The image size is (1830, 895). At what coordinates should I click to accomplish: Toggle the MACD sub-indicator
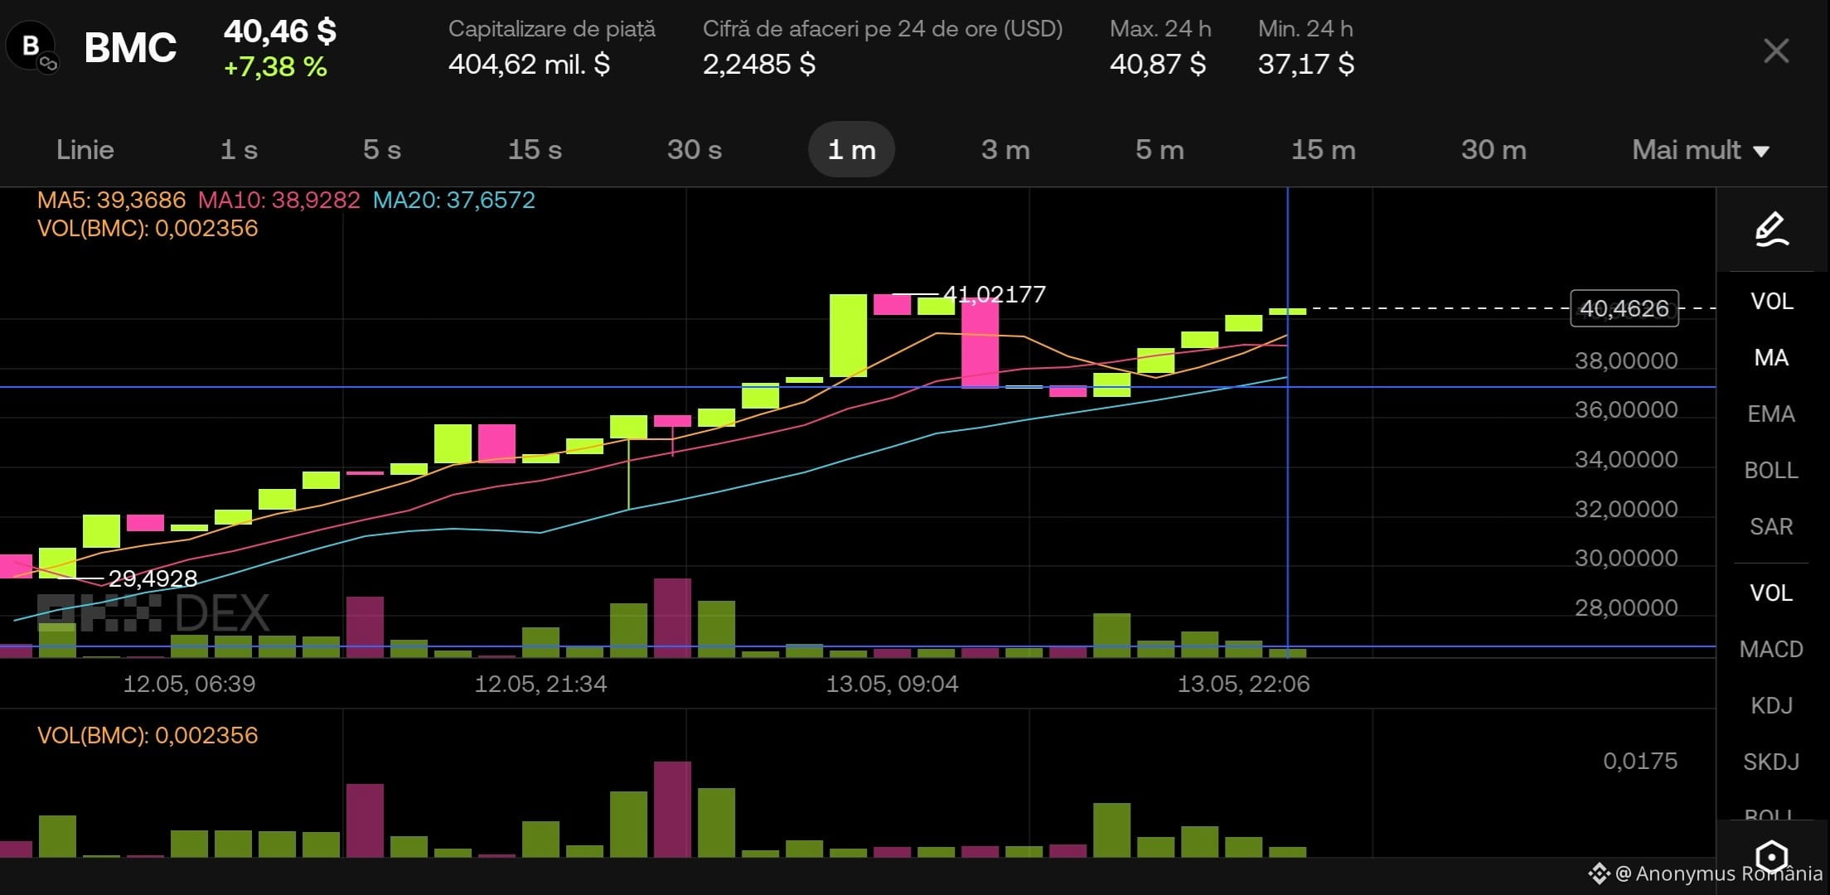pos(1772,650)
